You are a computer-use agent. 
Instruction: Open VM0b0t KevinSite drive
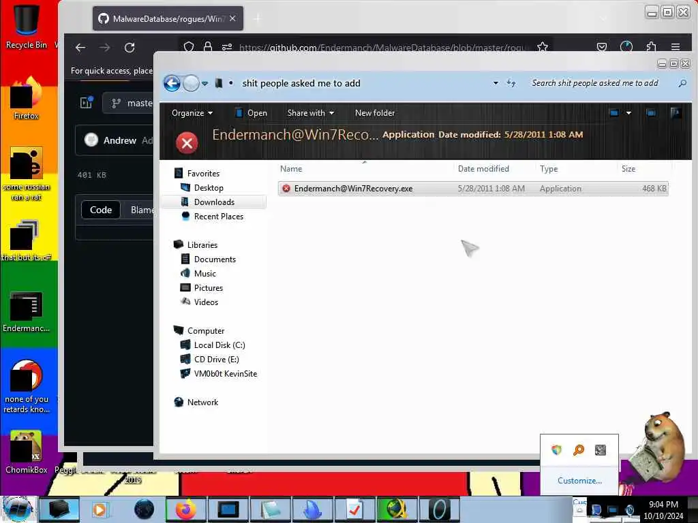(x=225, y=374)
